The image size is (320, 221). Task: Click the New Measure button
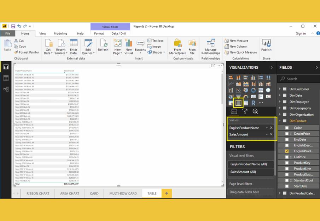tap(236, 41)
